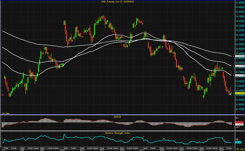Click the RSI 50 level axis label
The height and width of the screenshot is (151, 245).
point(238,139)
